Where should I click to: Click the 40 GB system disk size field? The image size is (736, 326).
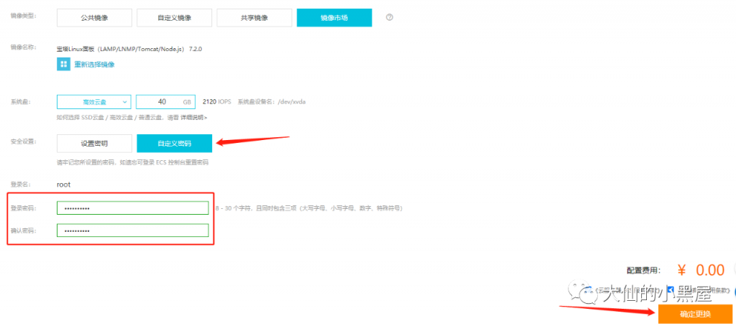[165, 102]
